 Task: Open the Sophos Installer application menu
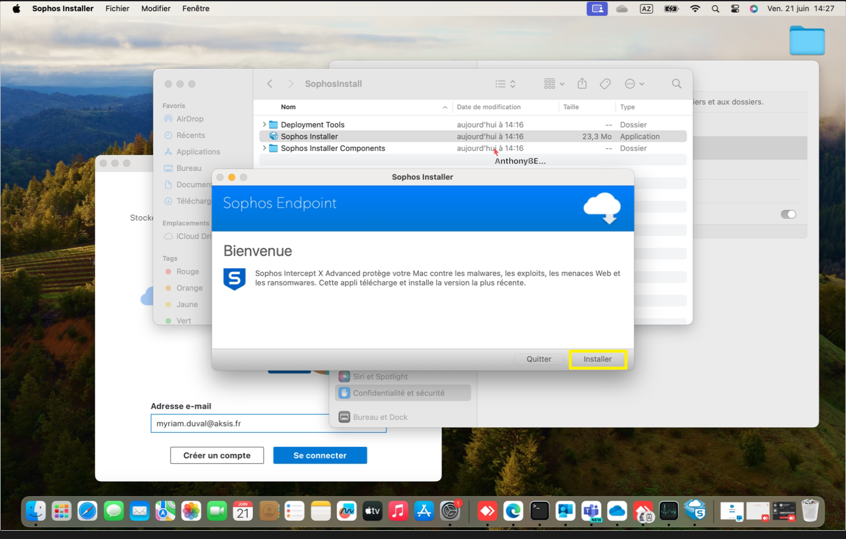pos(63,9)
